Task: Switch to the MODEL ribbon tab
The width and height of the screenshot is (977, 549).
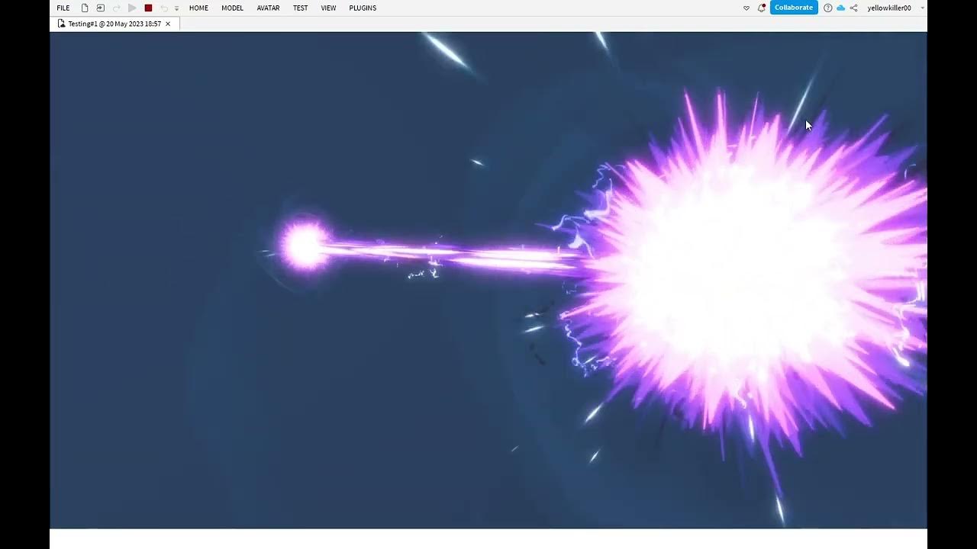Action: point(232,8)
